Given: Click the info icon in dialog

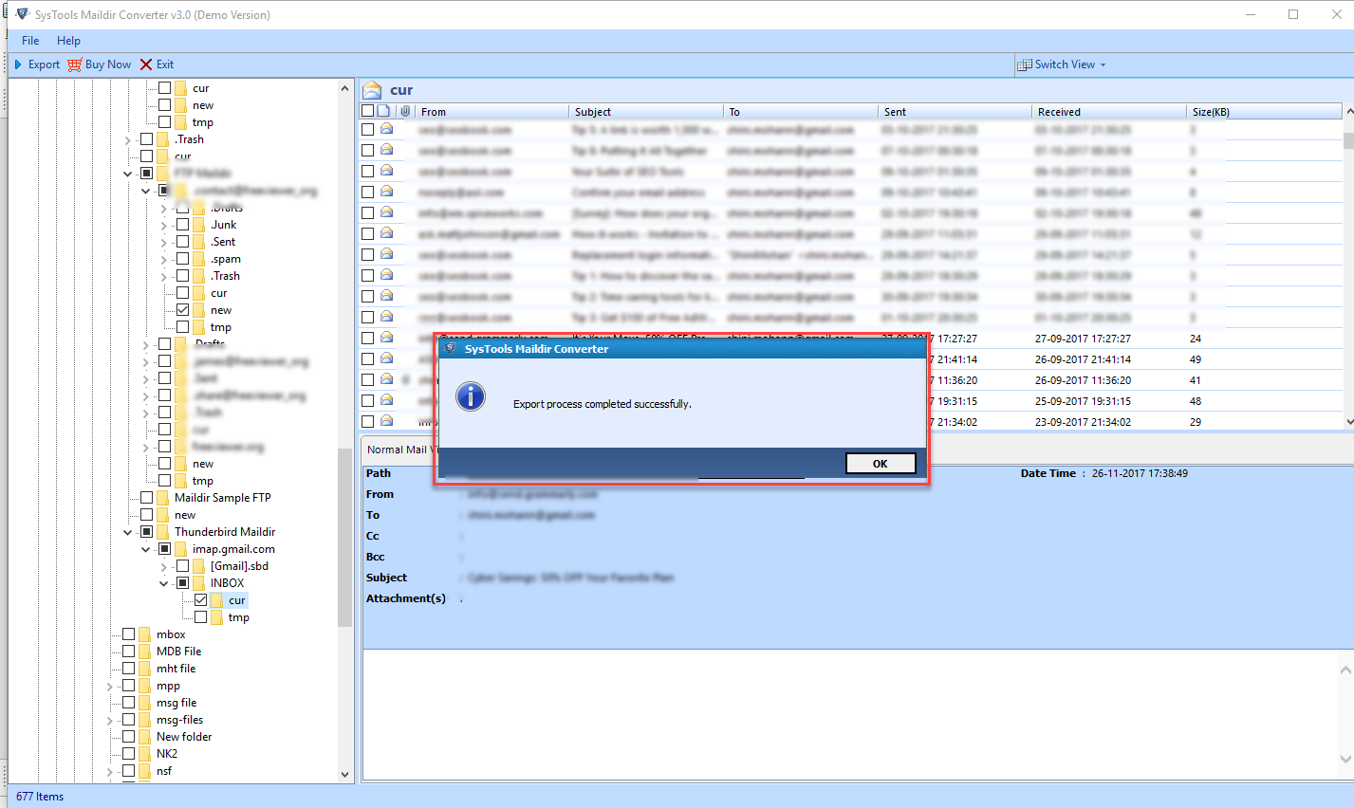Looking at the screenshot, I should tap(471, 396).
